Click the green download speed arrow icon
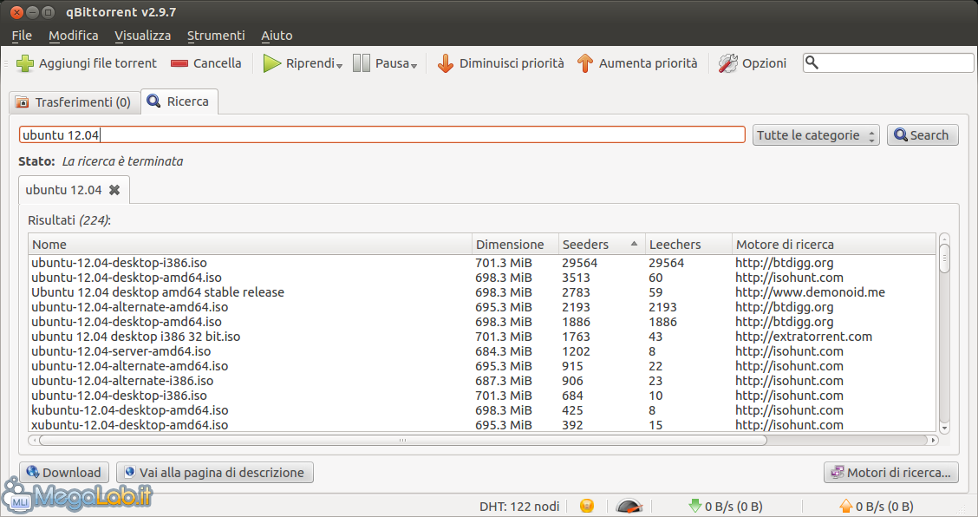The height and width of the screenshot is (517, 978). click(694, 506)
